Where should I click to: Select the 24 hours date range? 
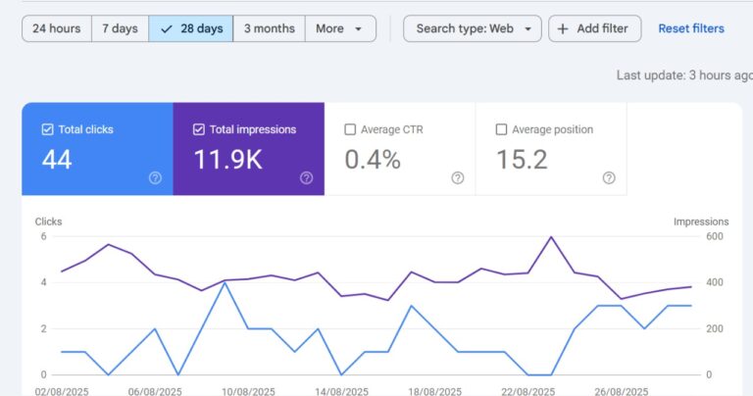click(57, 28)
